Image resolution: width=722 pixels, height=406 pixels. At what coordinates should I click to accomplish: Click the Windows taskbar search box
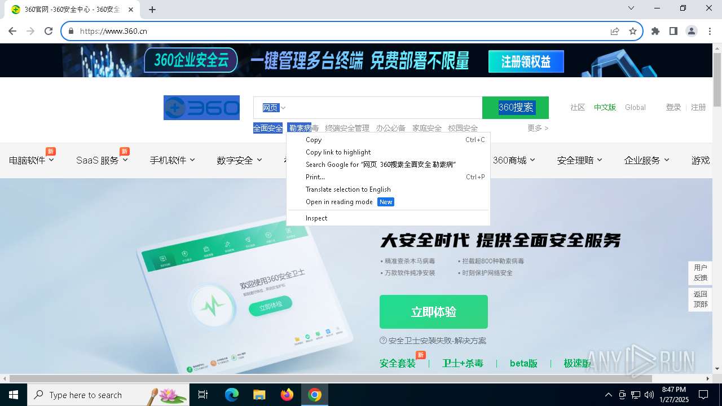point(108,395)
